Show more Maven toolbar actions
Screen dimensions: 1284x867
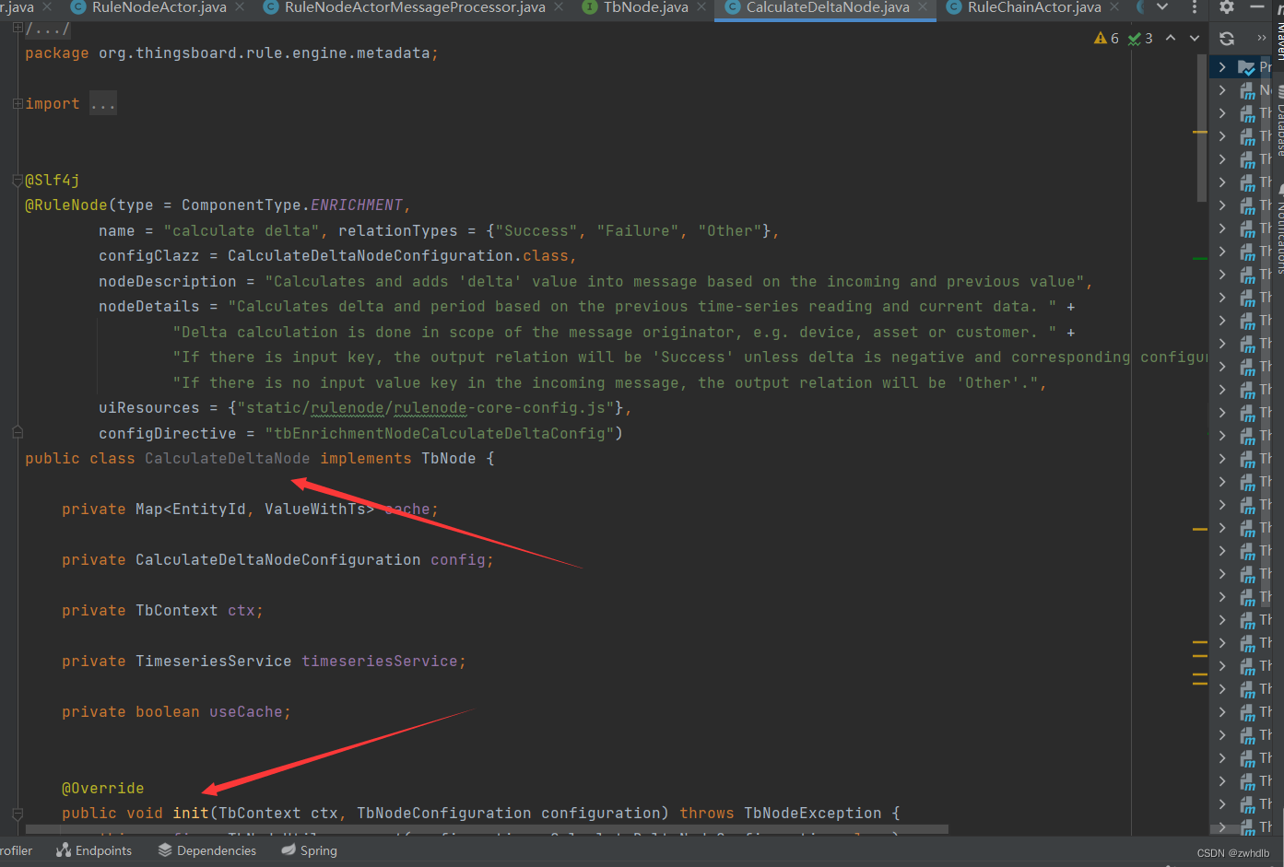1261,38
